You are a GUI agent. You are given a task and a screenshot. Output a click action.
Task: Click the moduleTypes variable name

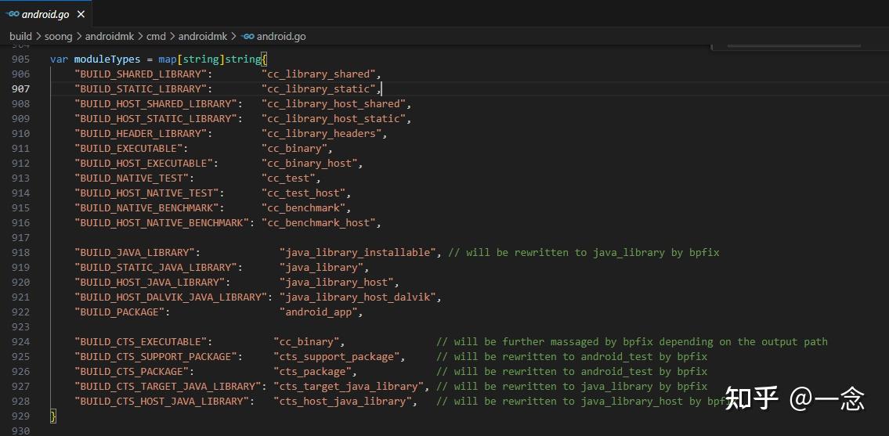107,59
